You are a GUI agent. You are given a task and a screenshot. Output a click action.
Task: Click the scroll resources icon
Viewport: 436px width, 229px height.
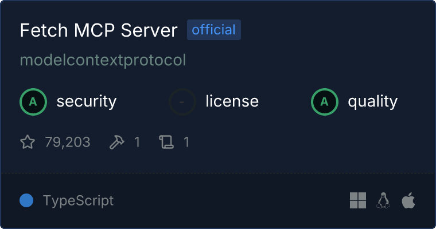[166, 142]
